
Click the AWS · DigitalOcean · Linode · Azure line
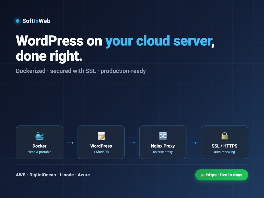pos(53,175)
